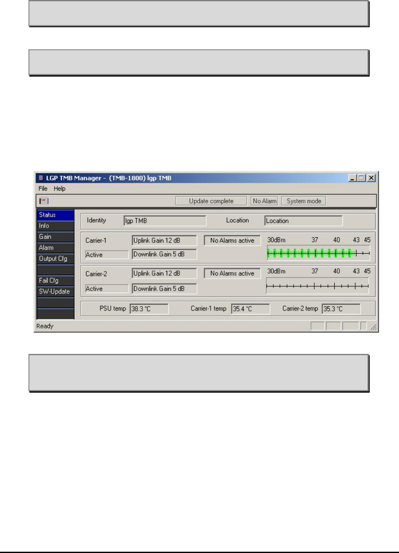This screenshot has width=399, height=553.
Task: Click the Location input field
Action: coord(303,221)
